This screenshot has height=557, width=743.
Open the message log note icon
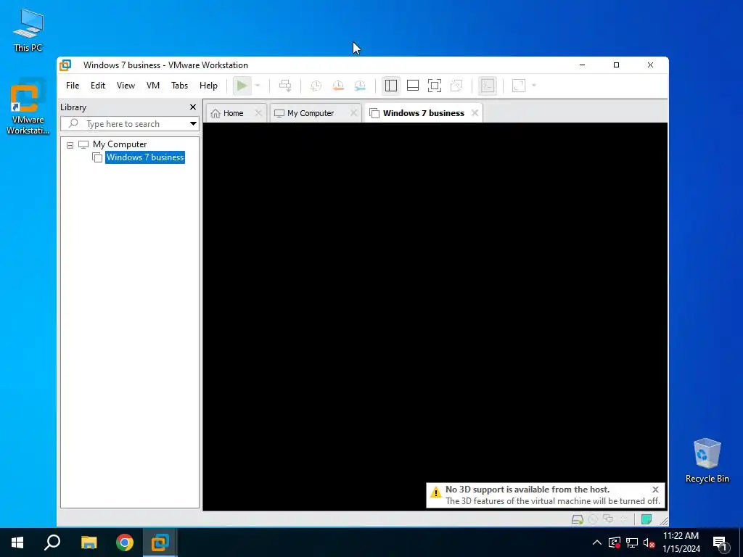click(646, 519)
